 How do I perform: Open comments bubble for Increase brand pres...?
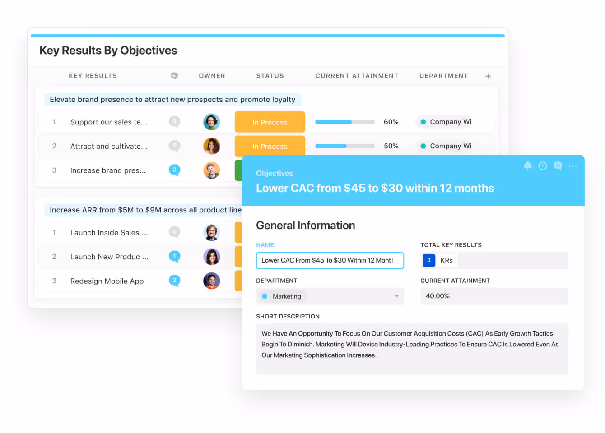coord(174,170)
